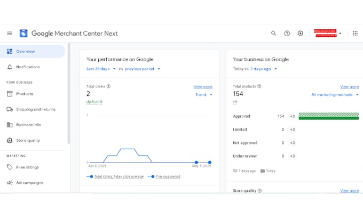Click the sidebar vertical scrollbar
Image resolution: width=363 pixels, height=218 pixels.
pyautogui.click(x=68, y=94)
